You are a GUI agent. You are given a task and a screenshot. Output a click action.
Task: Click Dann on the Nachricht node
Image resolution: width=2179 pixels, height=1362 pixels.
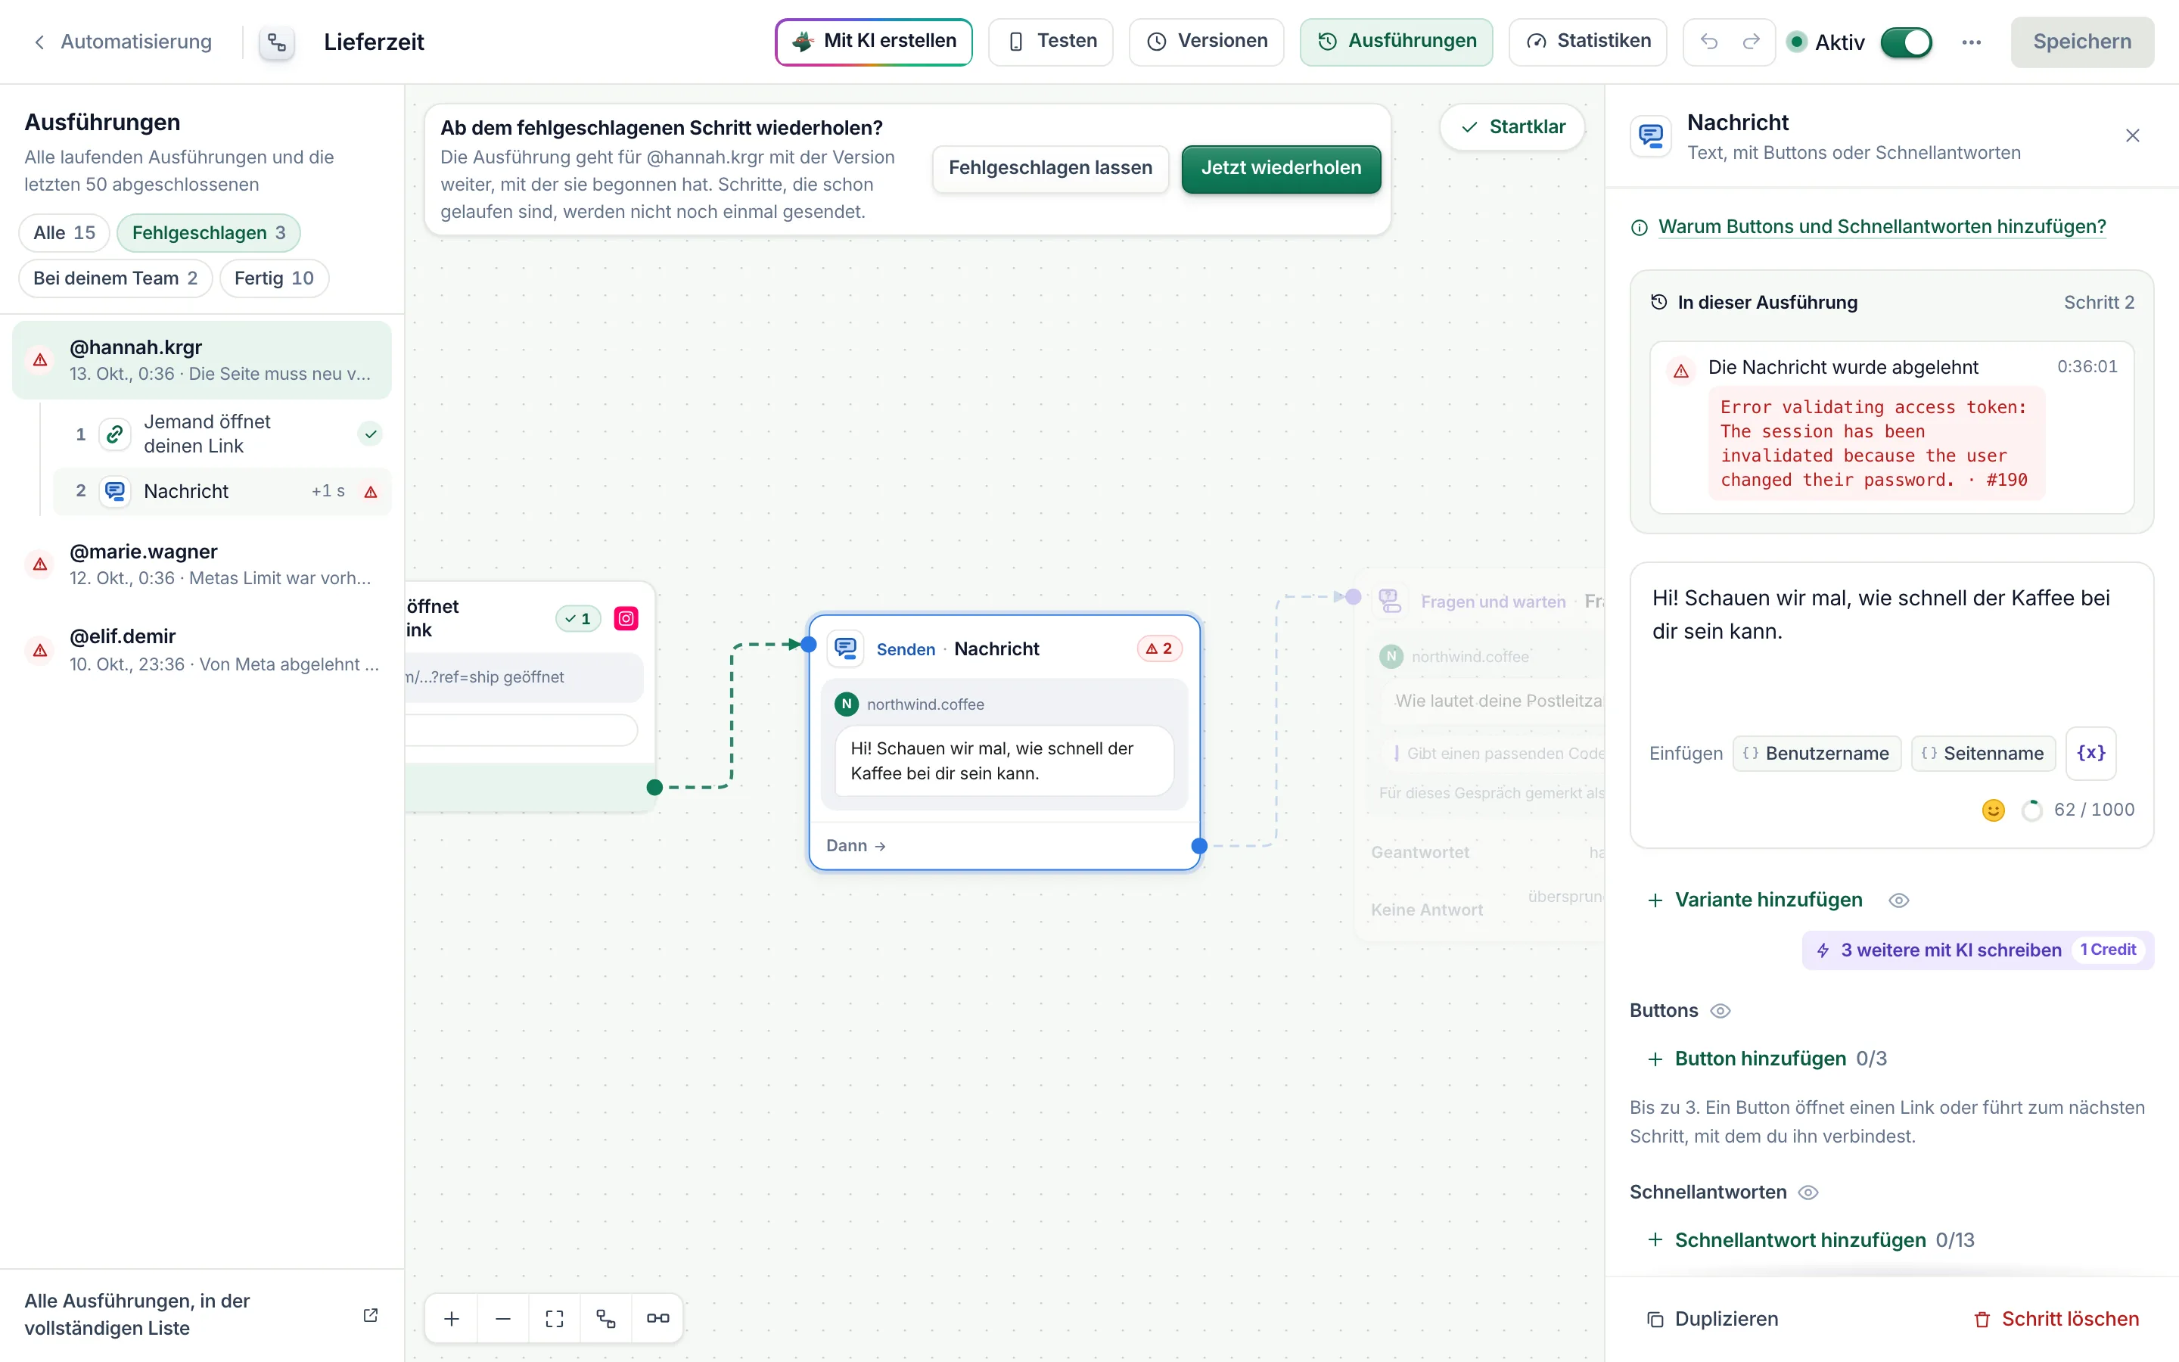[856, 846]
